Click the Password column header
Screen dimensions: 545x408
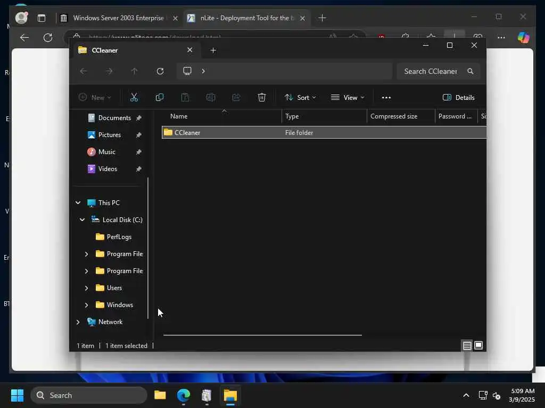[455, 116]
